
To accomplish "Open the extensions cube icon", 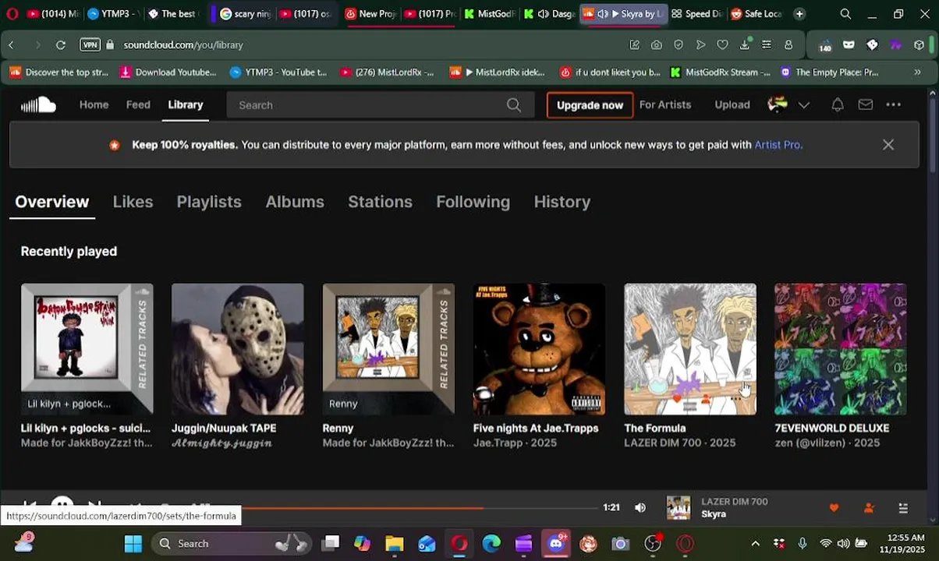I will point(920,45).
